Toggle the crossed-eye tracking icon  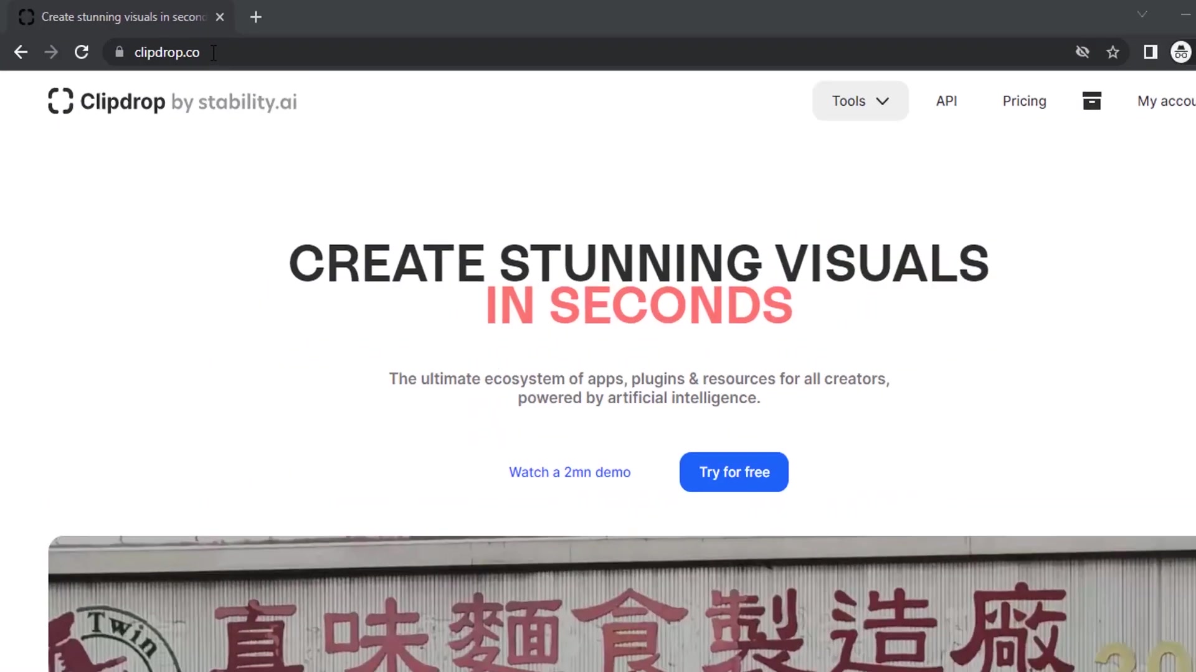tap(1083, 52)
